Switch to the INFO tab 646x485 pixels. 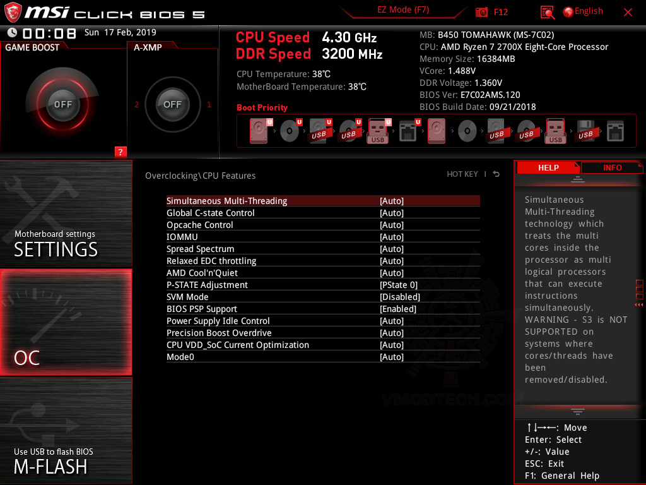point(612,167)
